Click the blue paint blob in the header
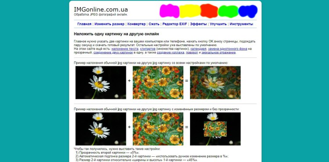The height and width of the screenshot is (162, 329). pyautogui.click(x=248, y=11)
